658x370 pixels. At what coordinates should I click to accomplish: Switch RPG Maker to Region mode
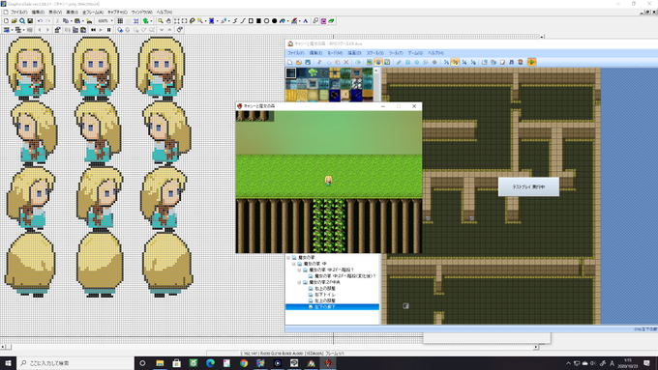coord(387,62)
